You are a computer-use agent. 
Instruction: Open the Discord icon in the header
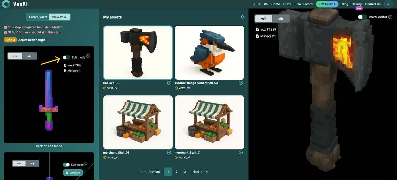(266, 4)
